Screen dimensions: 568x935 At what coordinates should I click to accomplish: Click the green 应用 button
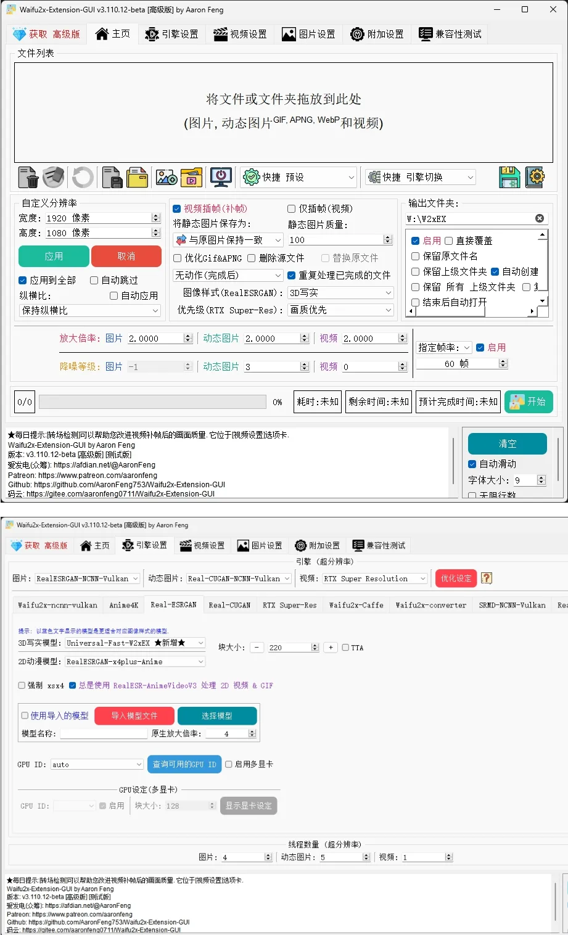pyautogui.click(x=54, y=256)
